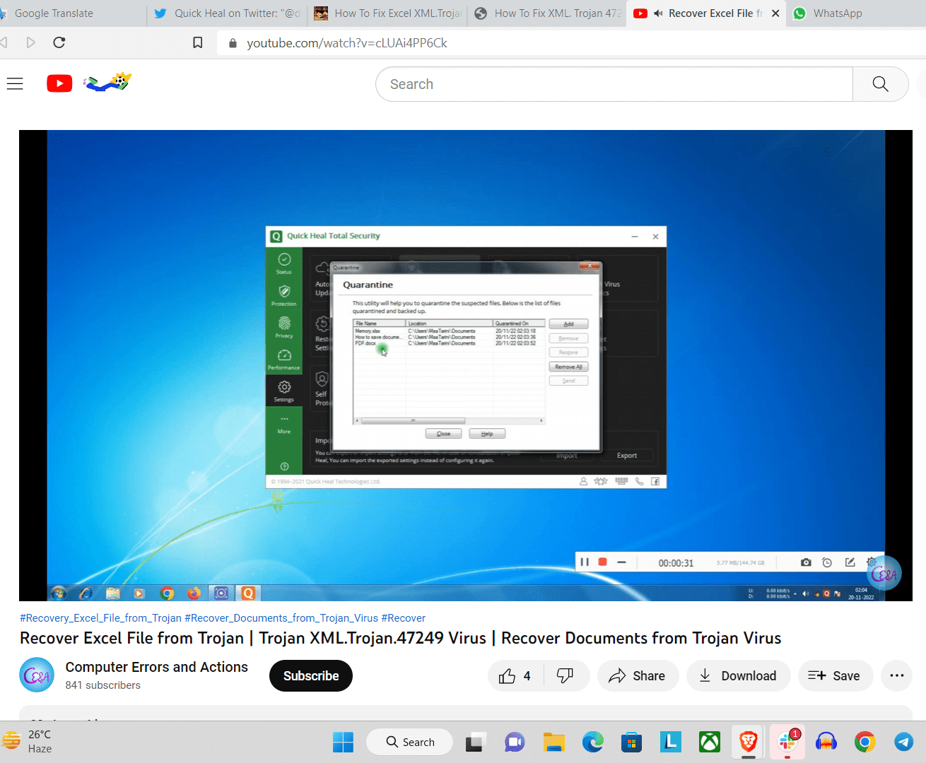Open the Computer Errors and Actions channel avatar

click(x=37, y=675)
